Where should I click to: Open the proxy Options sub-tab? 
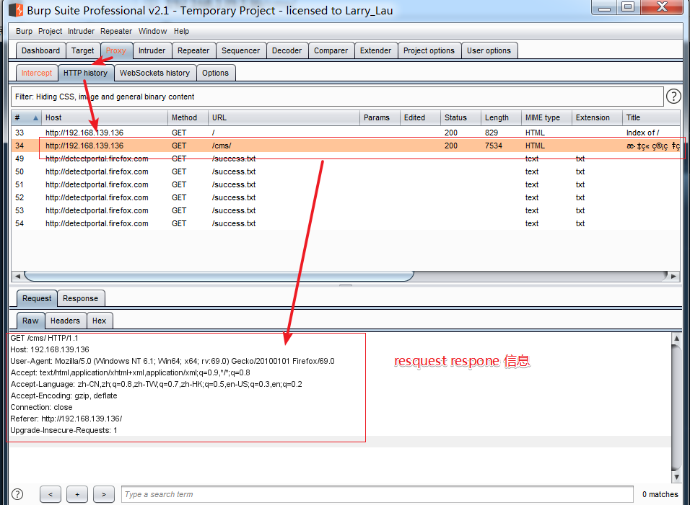click(x=216, y=73)
